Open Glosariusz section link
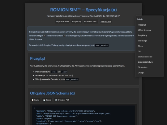 point(143,67)
